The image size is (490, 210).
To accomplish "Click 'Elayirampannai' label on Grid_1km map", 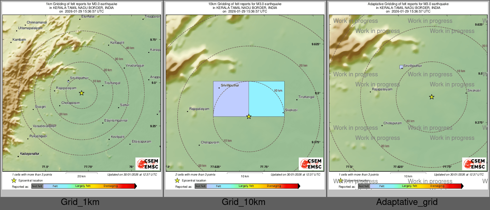I will (116, 120).
